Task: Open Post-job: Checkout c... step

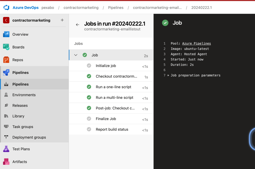Action: 111,108
